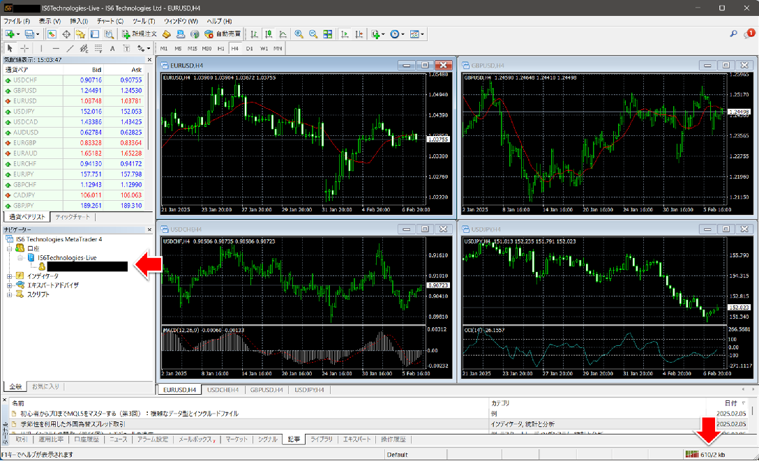
Task: Expand the エキスパートアドバイザ tree node
Action: [x=9, y=285]
